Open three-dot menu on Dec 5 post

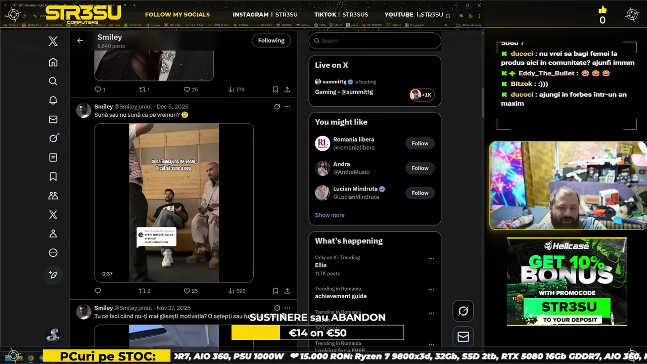tap(287, 107)
